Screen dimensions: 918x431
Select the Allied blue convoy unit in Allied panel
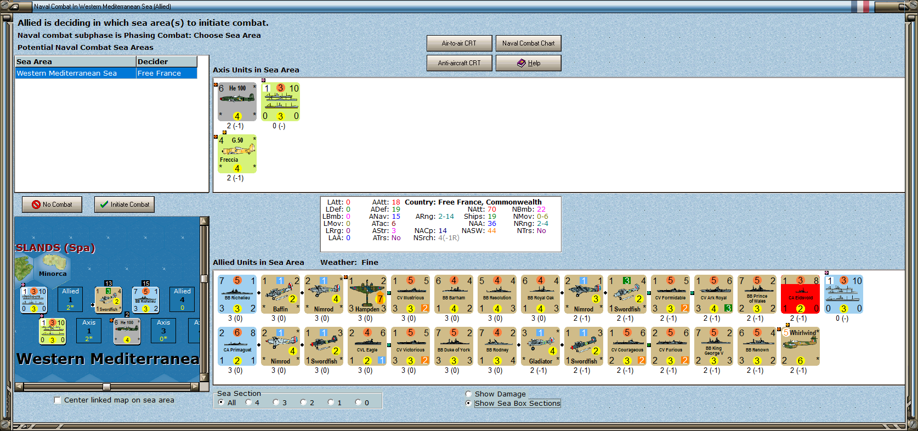pos(843,294)
